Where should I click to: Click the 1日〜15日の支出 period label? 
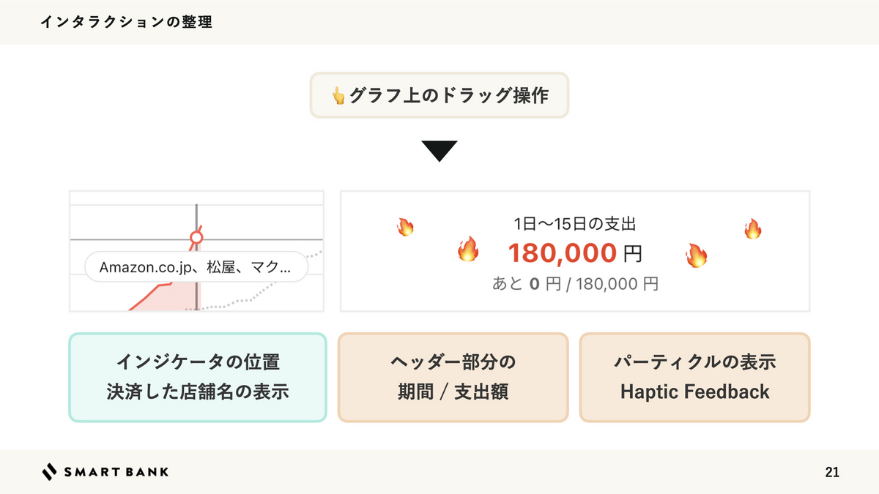point(575,225)
